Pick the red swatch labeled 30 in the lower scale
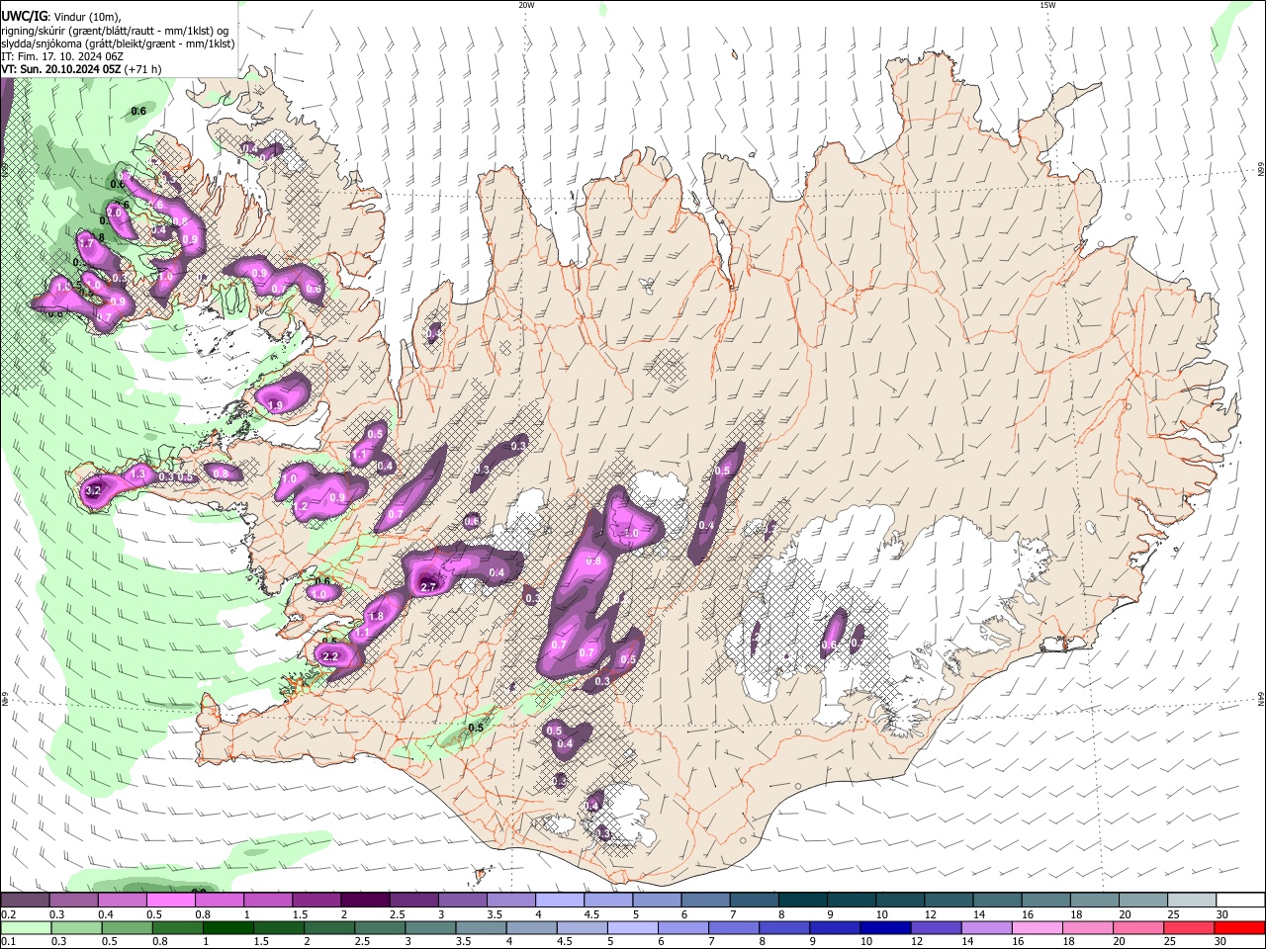 (x=1240, y=927)
